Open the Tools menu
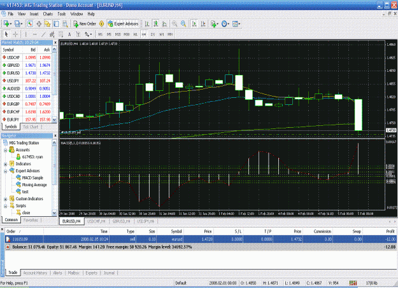 [x=61, y=14]
